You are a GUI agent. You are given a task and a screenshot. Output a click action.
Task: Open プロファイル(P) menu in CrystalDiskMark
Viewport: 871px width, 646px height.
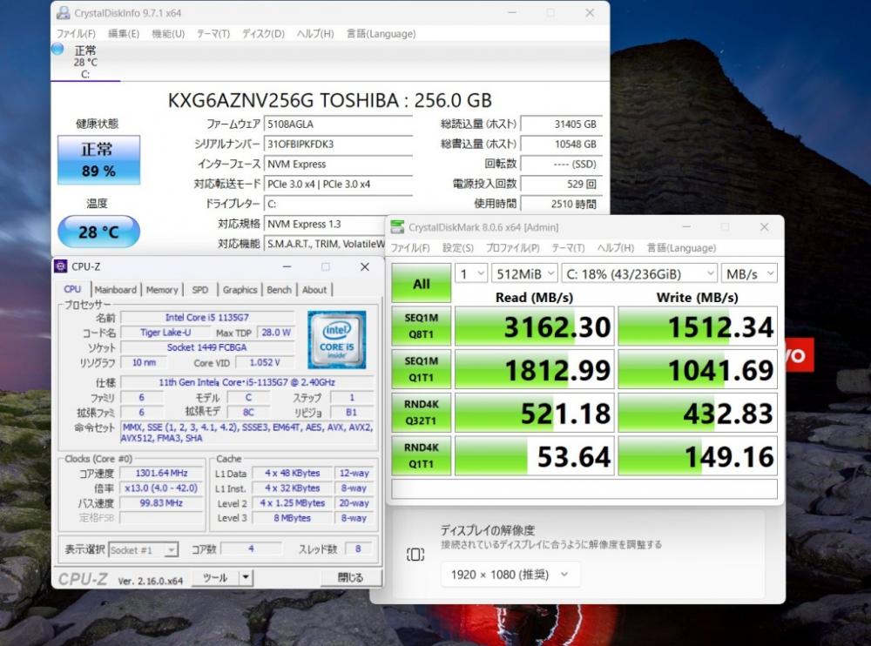(x=513, y=248)
